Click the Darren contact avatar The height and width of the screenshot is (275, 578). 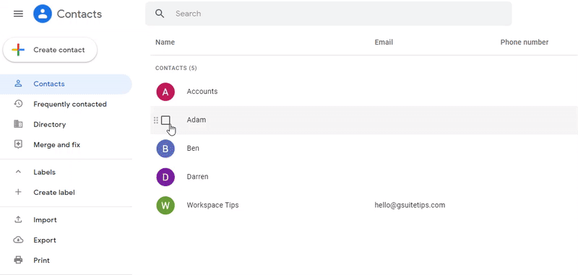pos(165,177)
